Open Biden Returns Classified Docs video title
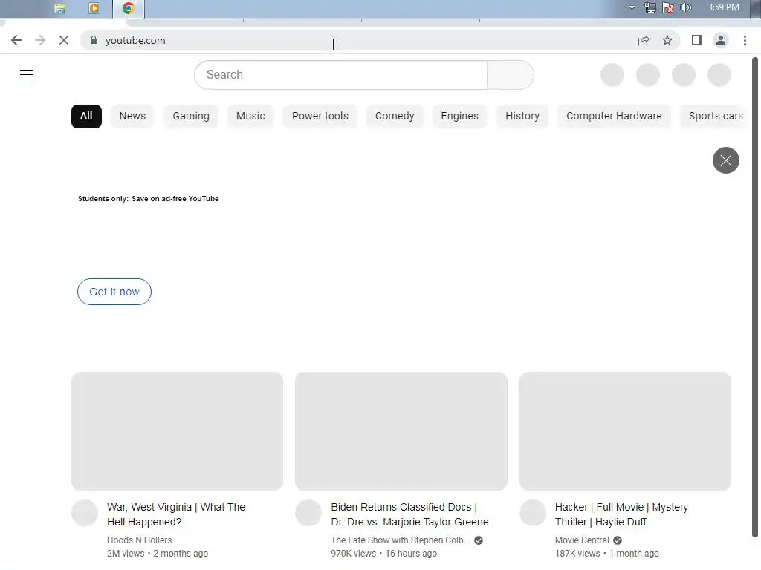 [x=409, y=514]
